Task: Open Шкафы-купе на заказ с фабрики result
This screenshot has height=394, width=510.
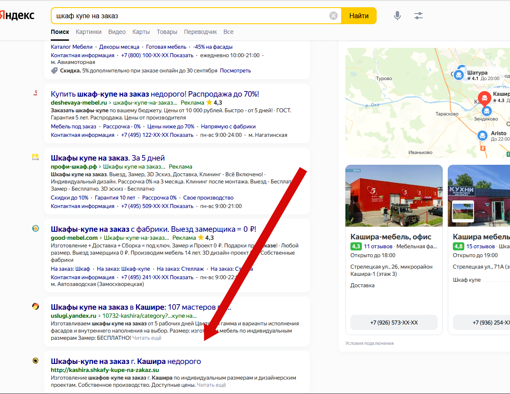Action: tap(154, 230)
